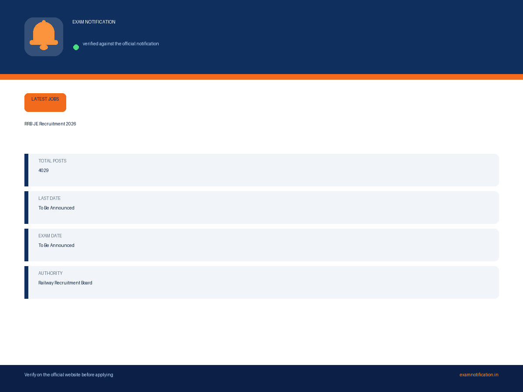Click the TOTAL POSTS label

click(x=52, y=161)
